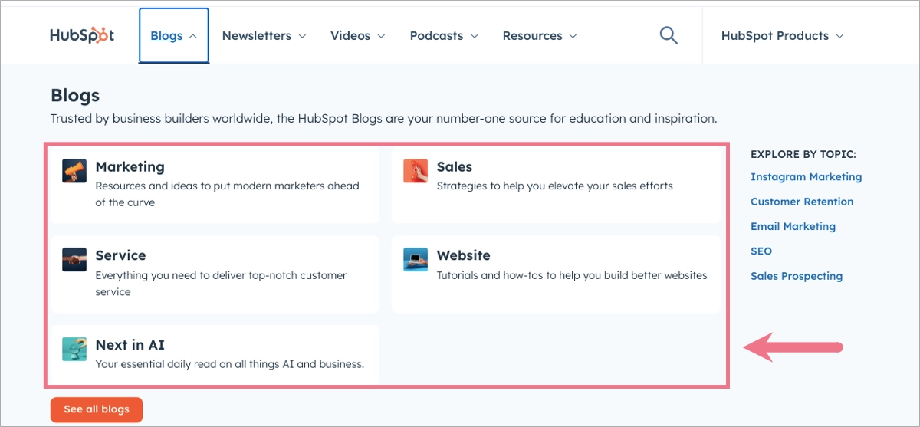The width and height of the screenshot is (920, 427).
Task: Open the Website blog title
Action: pos(463,255)
